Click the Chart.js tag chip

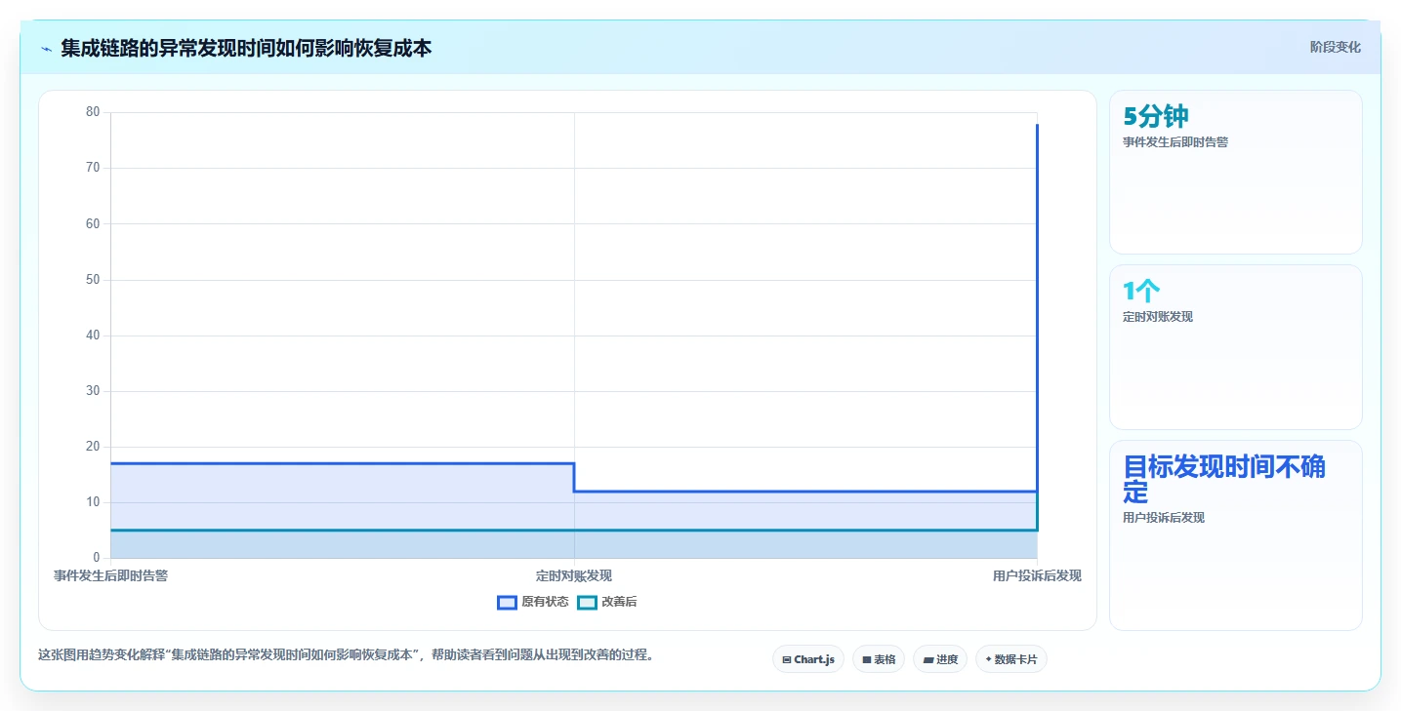(x=808, y=659)
